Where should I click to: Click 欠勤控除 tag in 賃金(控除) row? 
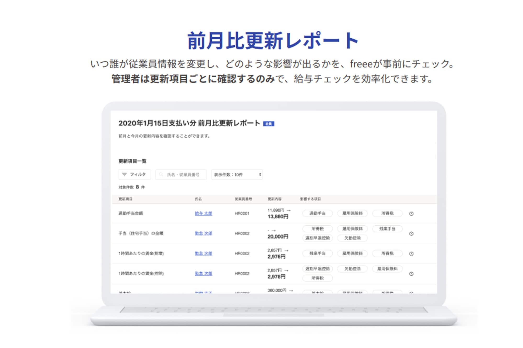(x=352, y=269)
